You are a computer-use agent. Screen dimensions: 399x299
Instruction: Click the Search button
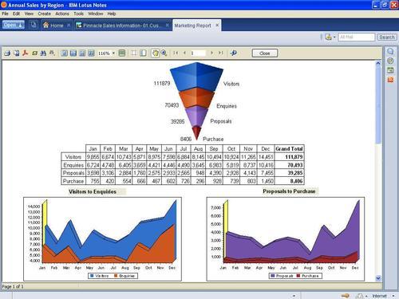pos(387,37)
